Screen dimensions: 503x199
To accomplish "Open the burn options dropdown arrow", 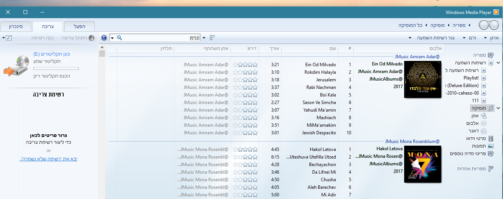I will (3, 38).
